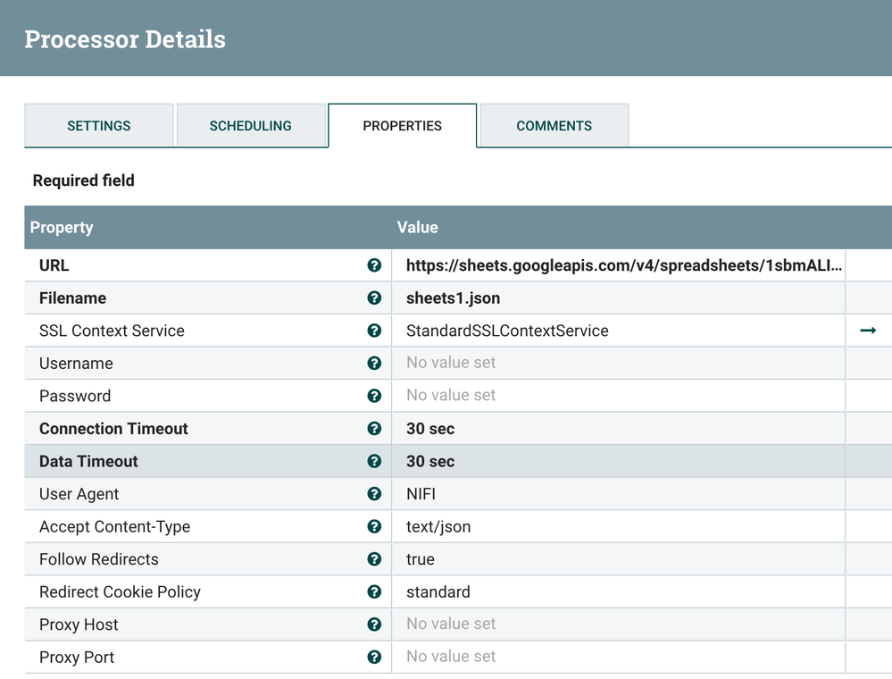The height and width of the screenshot is (679, 892).
Task: Click the help icon next to Username
Action: [374, 364]
